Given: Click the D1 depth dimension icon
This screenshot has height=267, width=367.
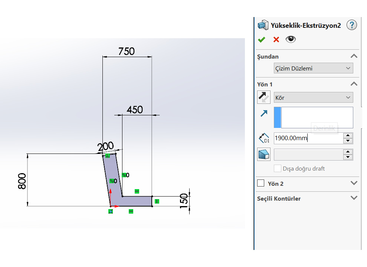Looking at the screenshot, I should click(x=264, y=138).
